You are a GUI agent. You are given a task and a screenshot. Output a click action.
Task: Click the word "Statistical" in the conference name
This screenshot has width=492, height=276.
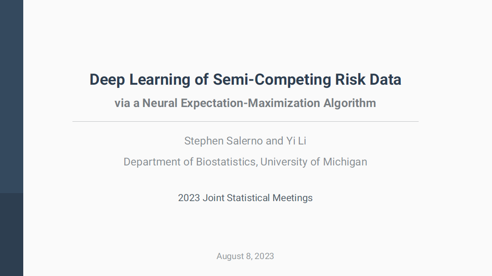pos(248,198)
